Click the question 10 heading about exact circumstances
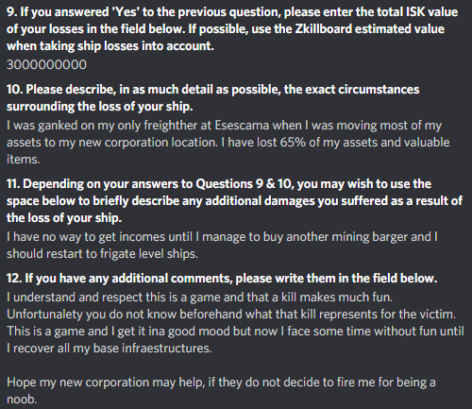Image resolution: width=472 pixels, height=409 pixels. point(212,98)
